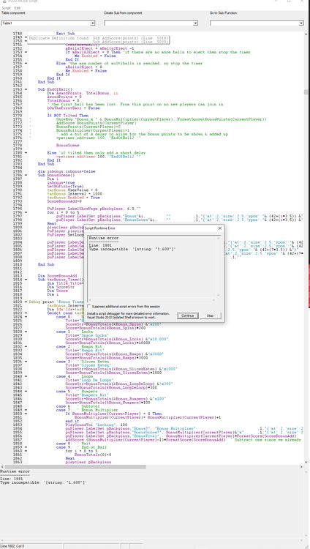
Task: Collapse the fold marker at line 1859
Action: 26,447
